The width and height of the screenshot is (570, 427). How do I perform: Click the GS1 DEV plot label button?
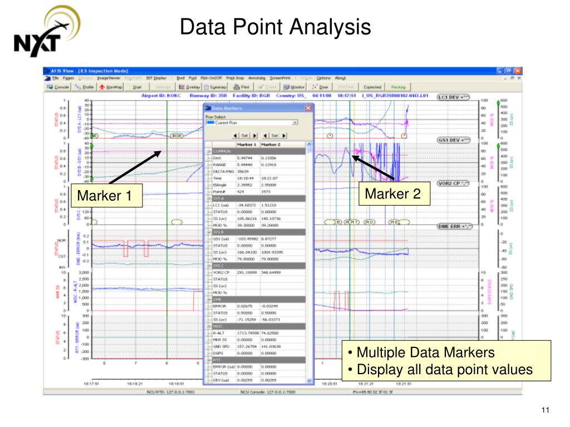click(454, 140)
